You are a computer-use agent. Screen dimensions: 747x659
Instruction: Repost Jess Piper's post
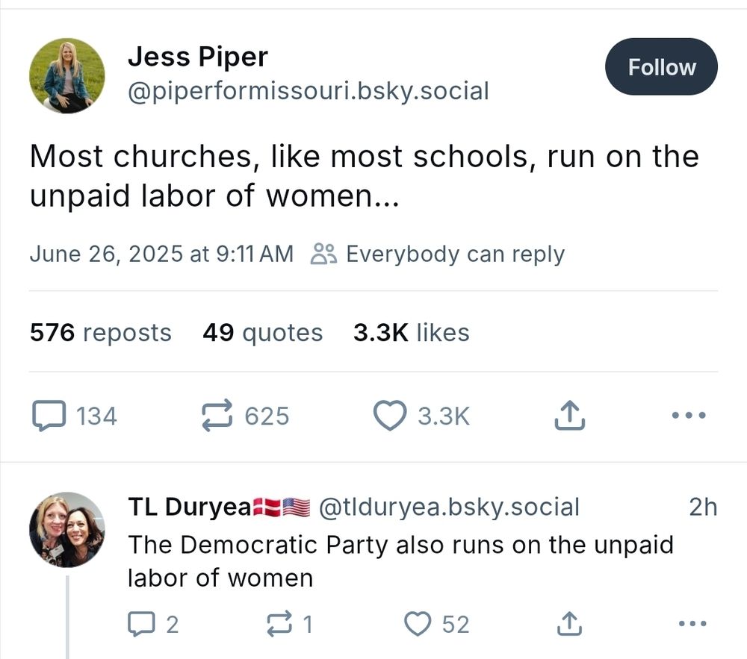click(x=217, y=416)
